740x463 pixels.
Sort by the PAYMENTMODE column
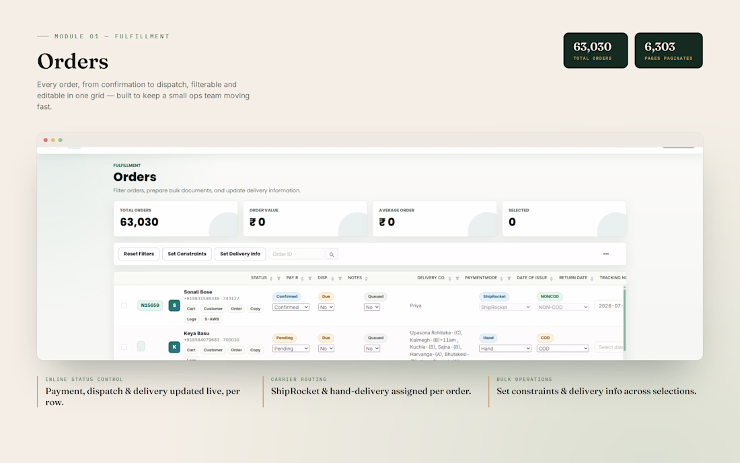(501, 279)
